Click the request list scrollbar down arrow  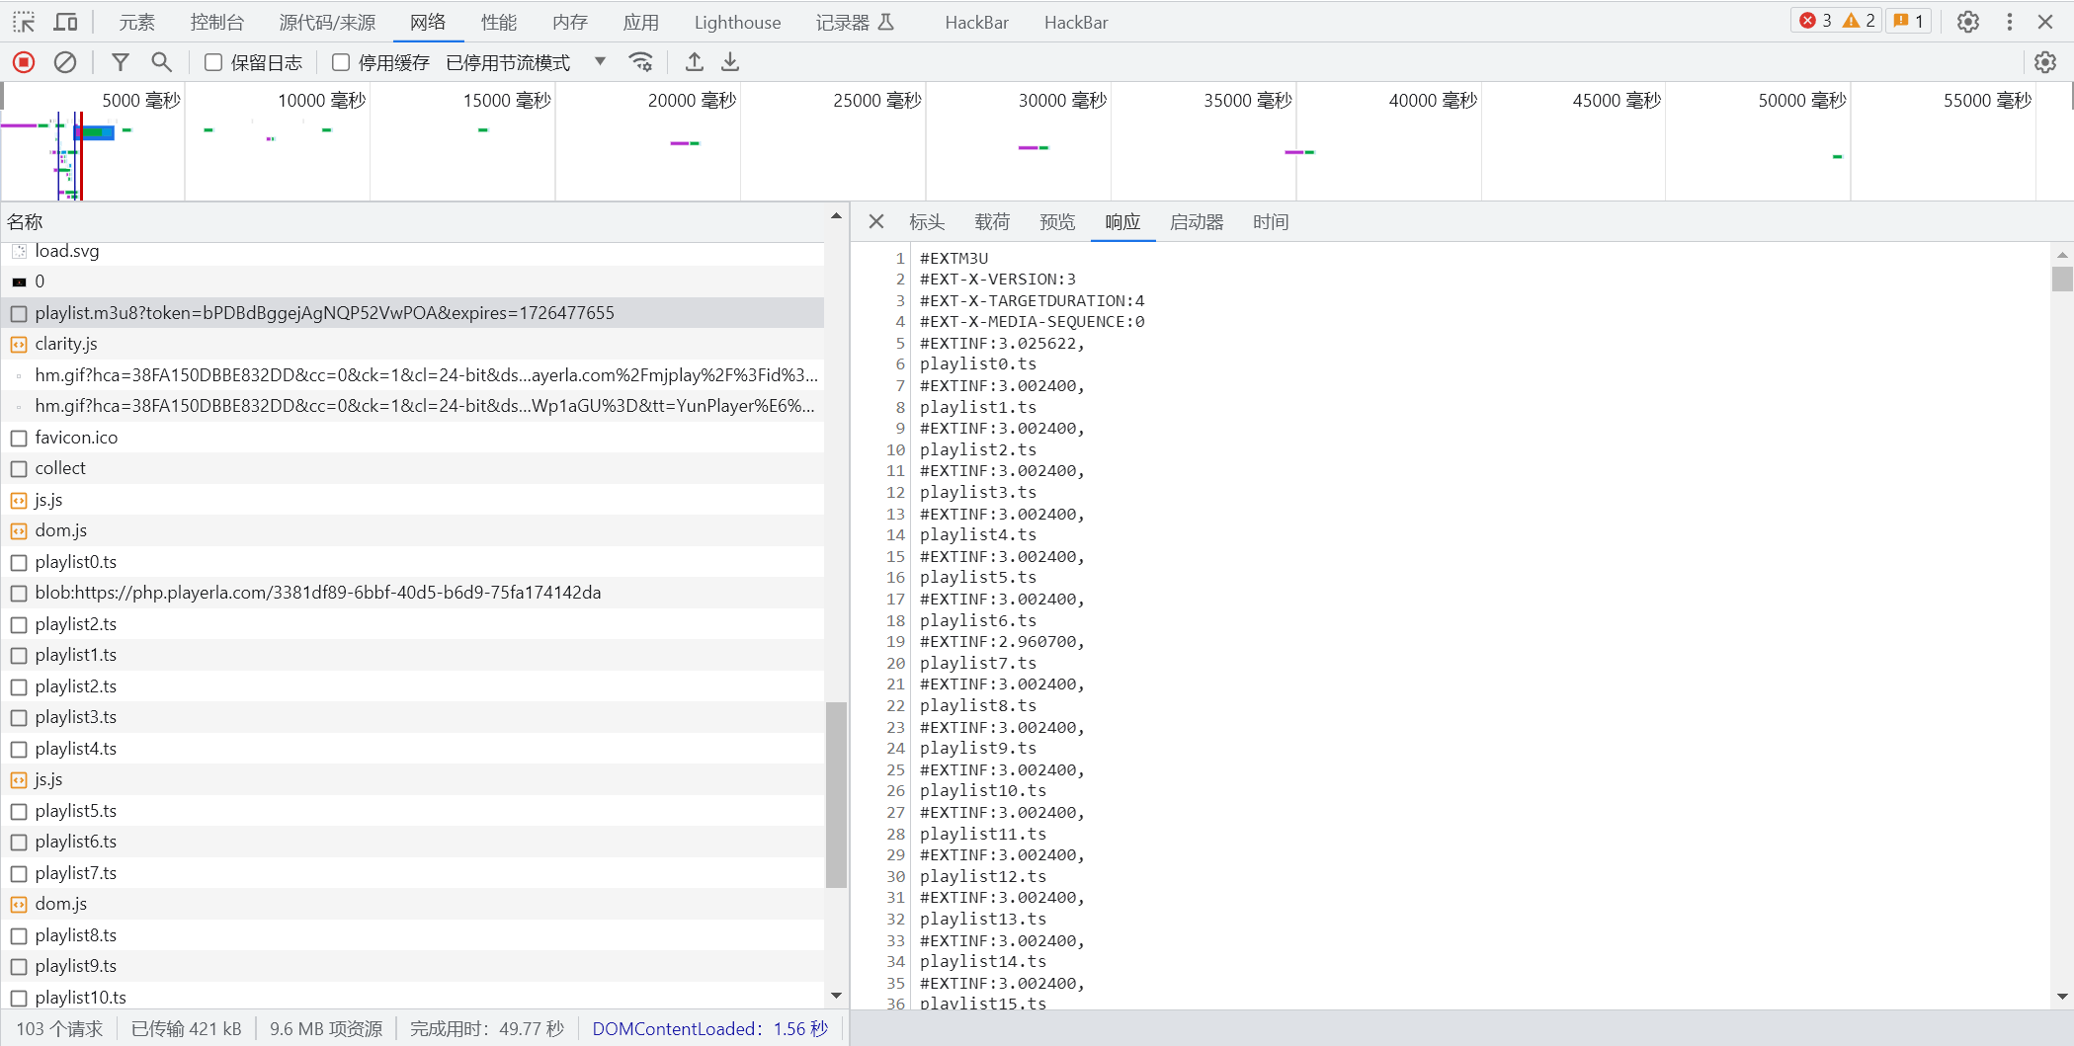pyautogui.click(x=836, y=996)
